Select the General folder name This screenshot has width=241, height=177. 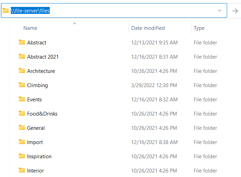click(36, 128)
